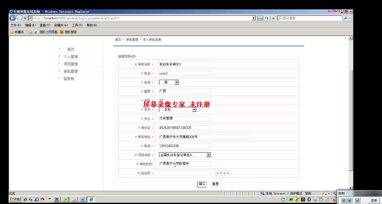Click the captcha image to refresh it
Screen dimensions: 382x204
coord(223,173)
